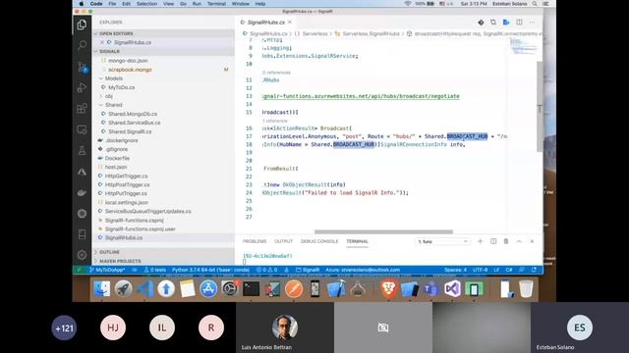This screenshot has width=629, height=353.
Task: Open Brave browser from the Dock
Action: tap(388, 288)
